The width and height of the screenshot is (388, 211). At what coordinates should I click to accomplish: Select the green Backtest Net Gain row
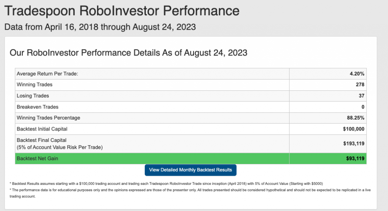pos(191,158)
